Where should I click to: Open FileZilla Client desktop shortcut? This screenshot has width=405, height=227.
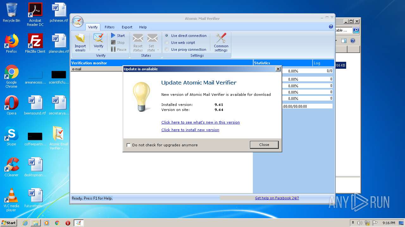pos(35,44)
